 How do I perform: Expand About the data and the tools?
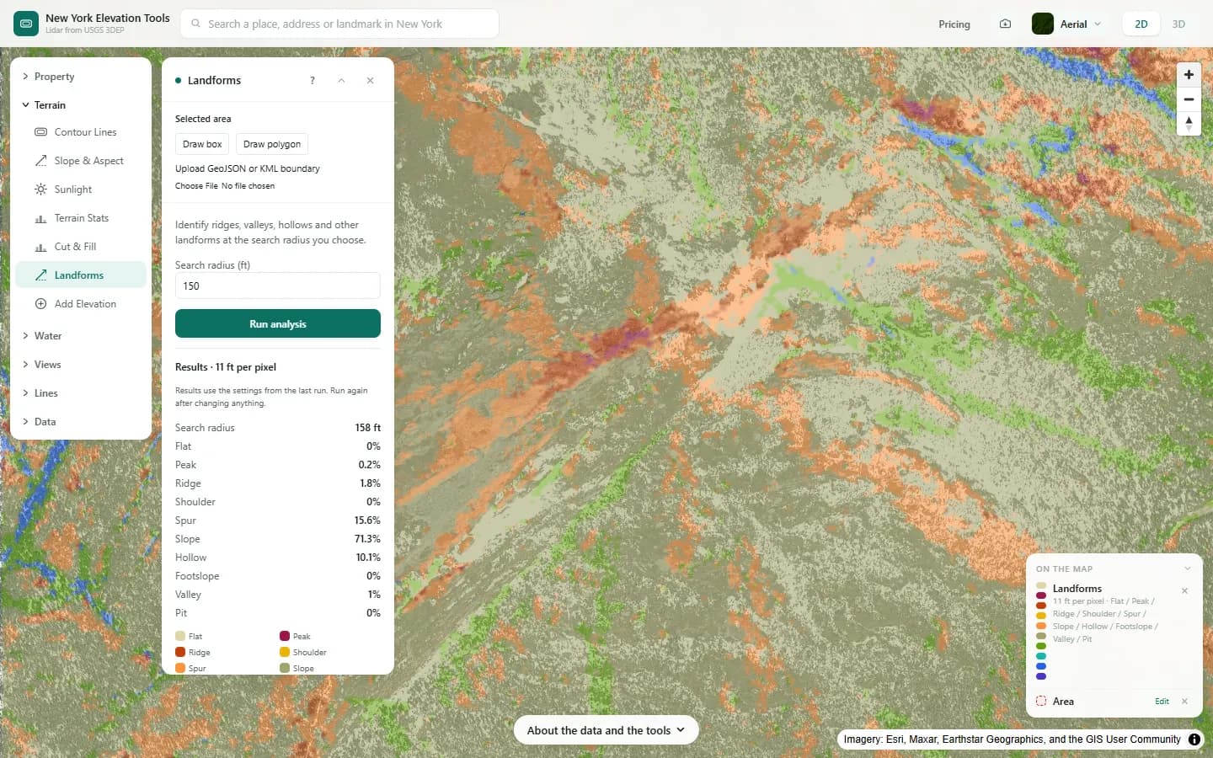pos(606,730)
